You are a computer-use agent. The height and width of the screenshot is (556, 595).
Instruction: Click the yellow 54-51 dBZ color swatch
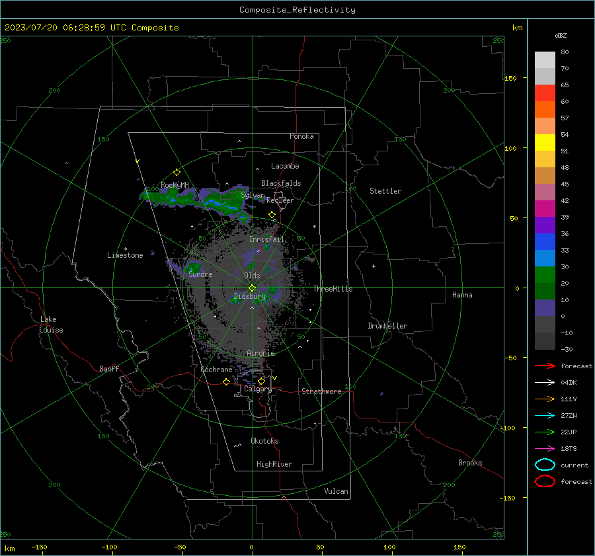coord(545,143)
